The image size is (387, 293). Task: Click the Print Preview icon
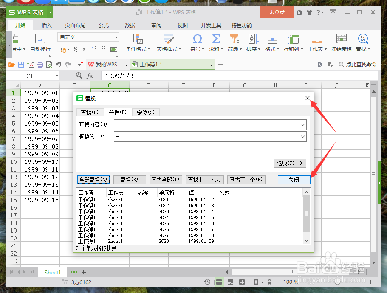[x=49, y=65]
